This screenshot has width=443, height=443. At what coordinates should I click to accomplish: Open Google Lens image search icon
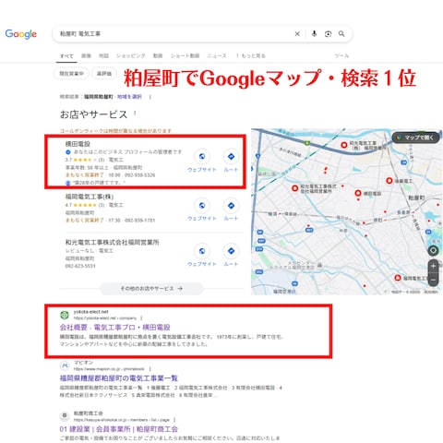click(x=328, y=34)
